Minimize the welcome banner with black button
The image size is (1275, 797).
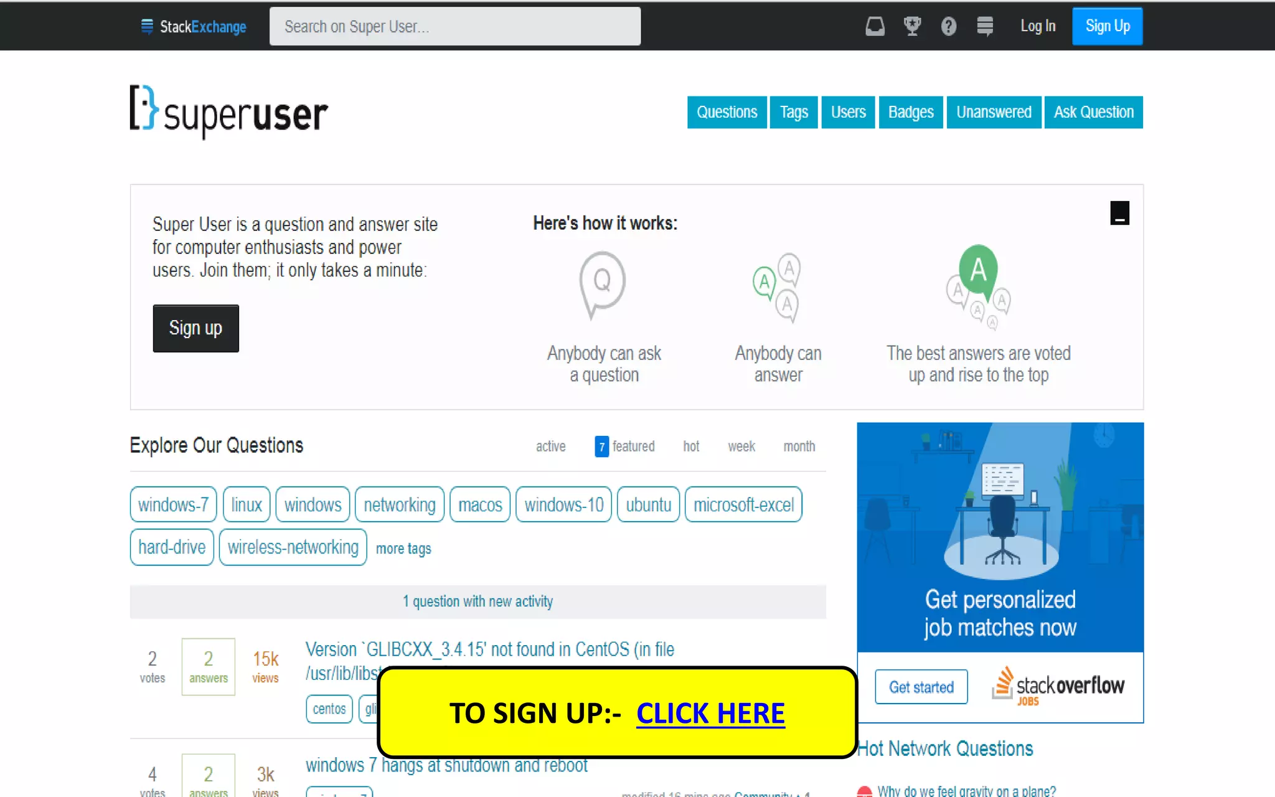[1119, 213]
